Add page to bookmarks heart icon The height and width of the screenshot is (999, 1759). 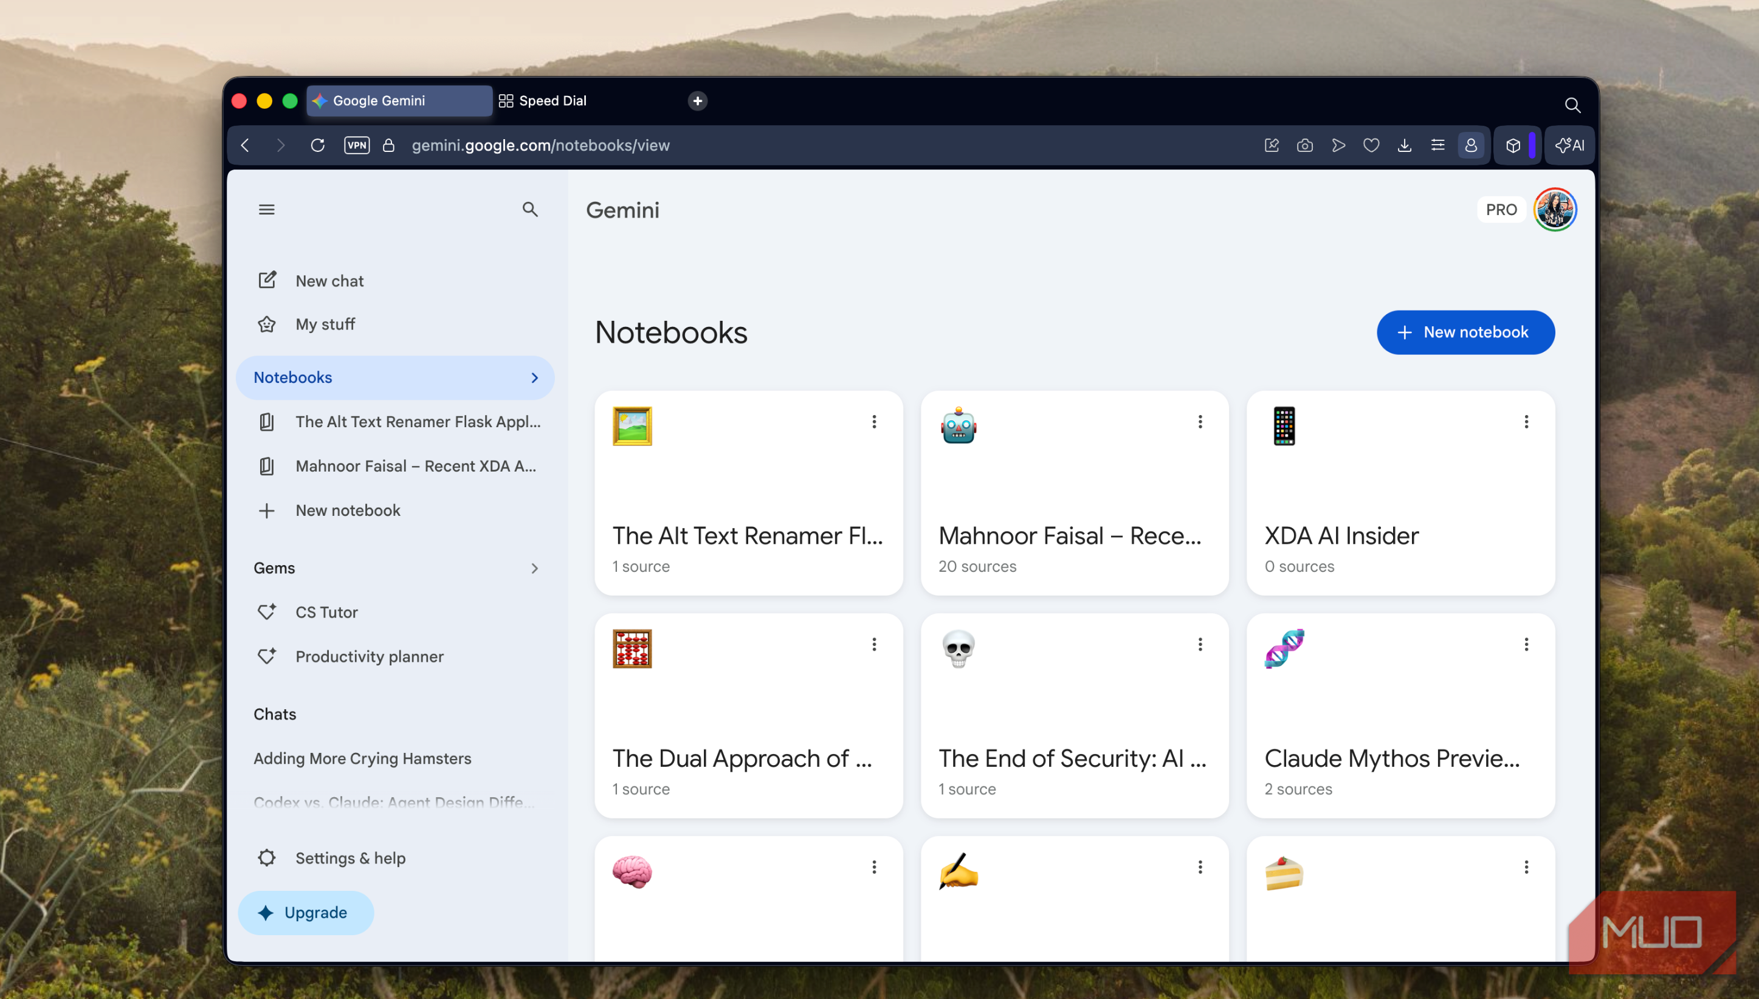(x=1371, y=145)
